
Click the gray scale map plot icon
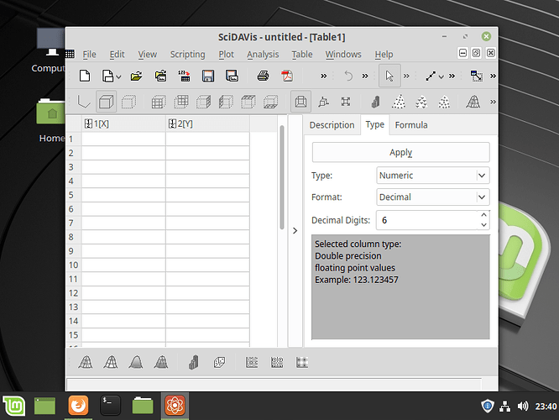click(x=302, y=363)
